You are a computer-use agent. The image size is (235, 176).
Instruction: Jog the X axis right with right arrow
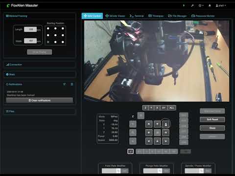[x=166, y=132]
